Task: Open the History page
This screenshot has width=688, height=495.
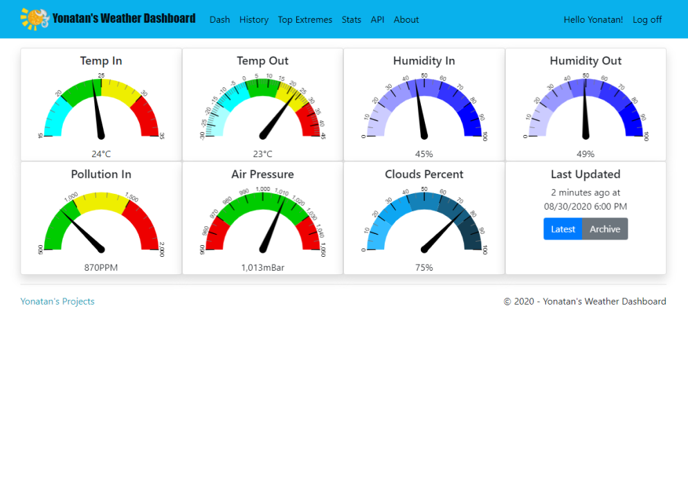Action: tap(253, 20)
